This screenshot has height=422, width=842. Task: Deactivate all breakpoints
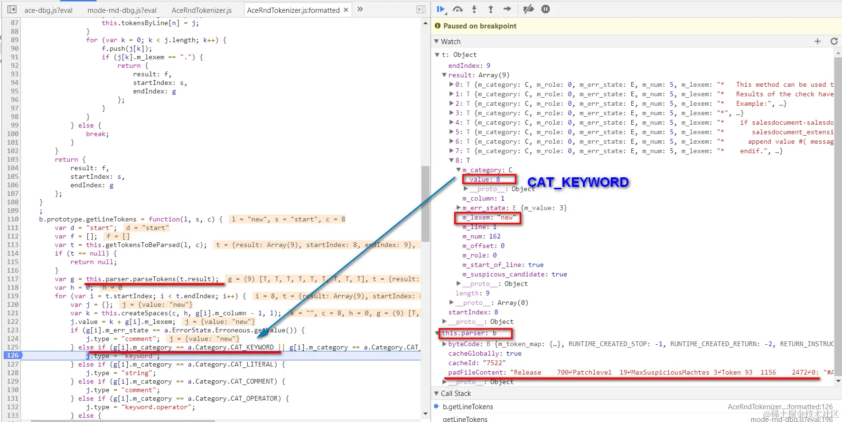528,9
